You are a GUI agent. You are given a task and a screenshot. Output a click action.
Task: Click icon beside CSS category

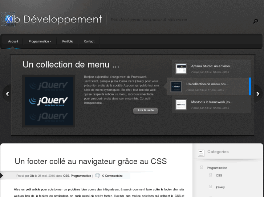point(210,175)
